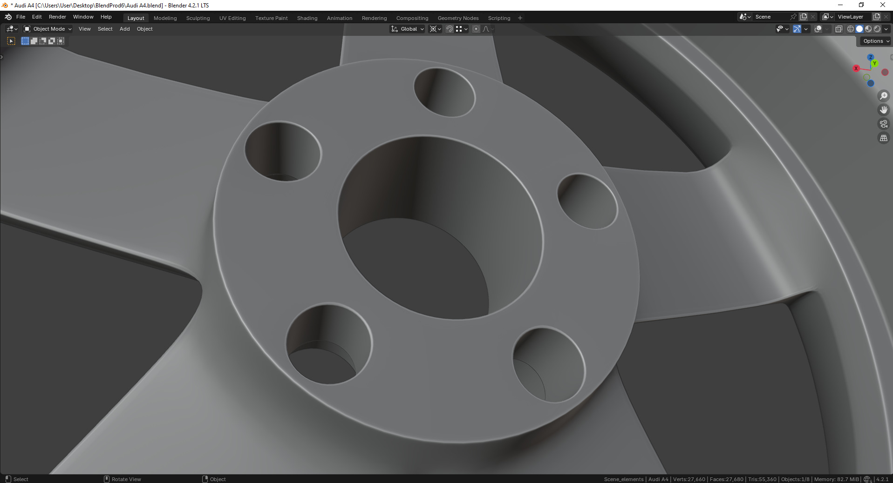Choose the Subtract selection mode icon
This screenshot has width=893, height=483.
43,41
